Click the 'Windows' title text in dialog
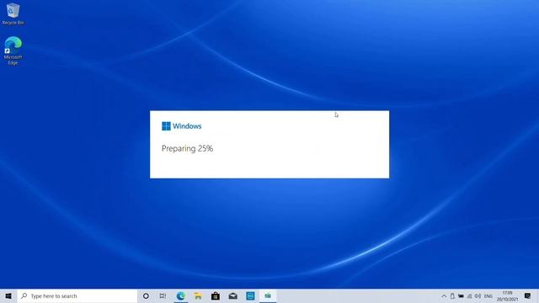 [x=187, y=126]
